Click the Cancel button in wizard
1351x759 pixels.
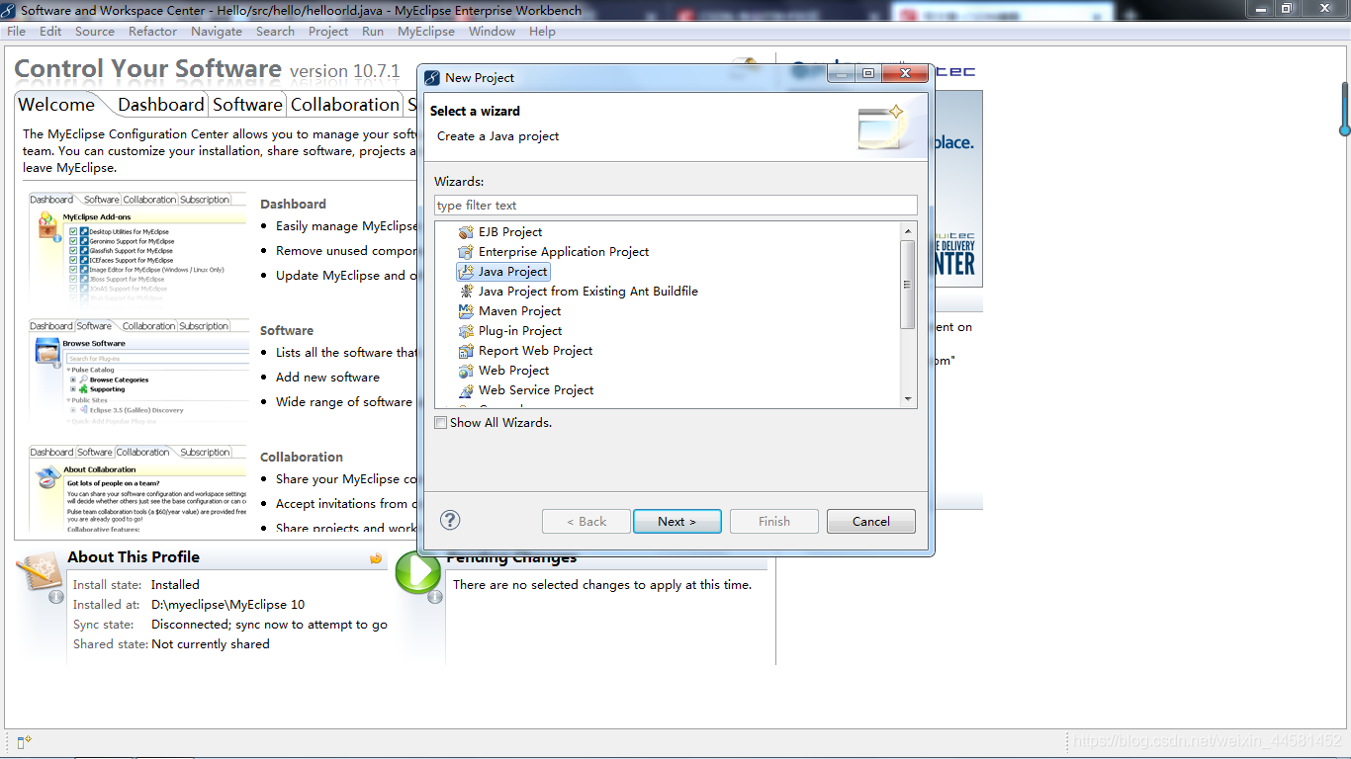871,522
